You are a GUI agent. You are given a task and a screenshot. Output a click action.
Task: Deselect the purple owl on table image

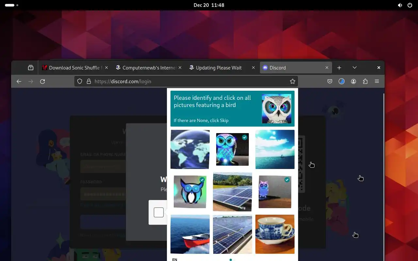(275, 192)
